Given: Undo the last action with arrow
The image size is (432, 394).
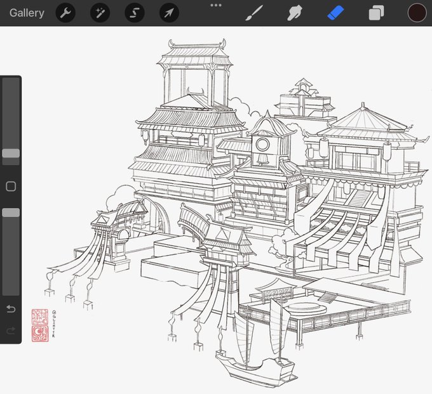Looking at the screenshot, I should pos(11,309).
